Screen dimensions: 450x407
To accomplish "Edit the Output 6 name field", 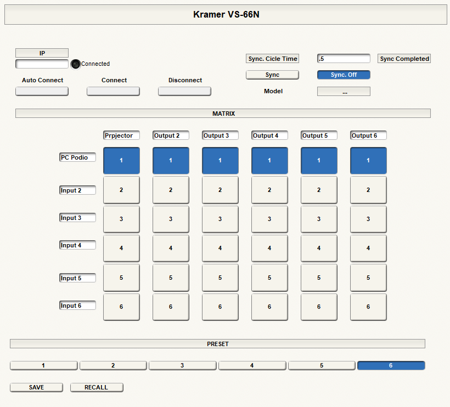I will [x=368, y=135].
